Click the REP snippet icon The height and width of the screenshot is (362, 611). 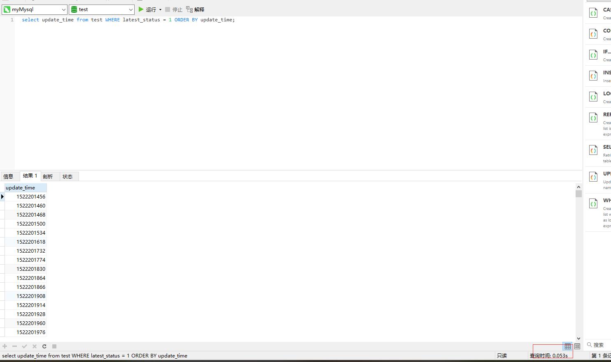593,118
